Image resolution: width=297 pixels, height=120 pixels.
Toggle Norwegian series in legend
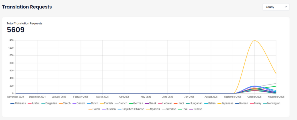[x=271, y=103]
